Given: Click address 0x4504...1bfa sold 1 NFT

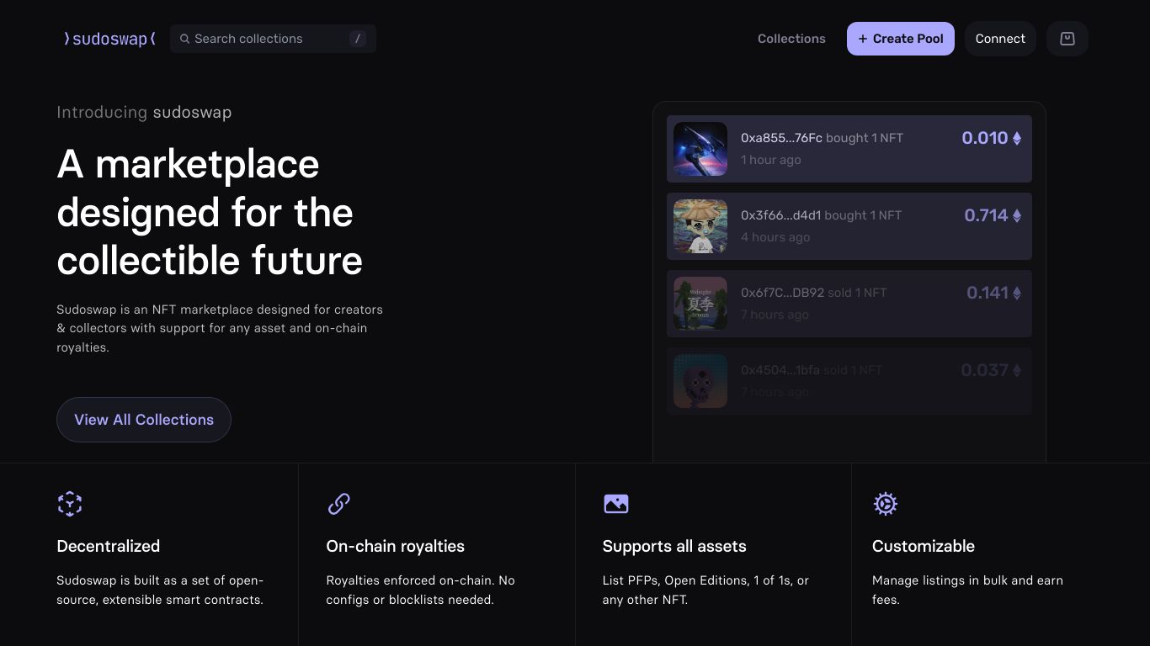Looking at the screenshot, I should point(812,370).
